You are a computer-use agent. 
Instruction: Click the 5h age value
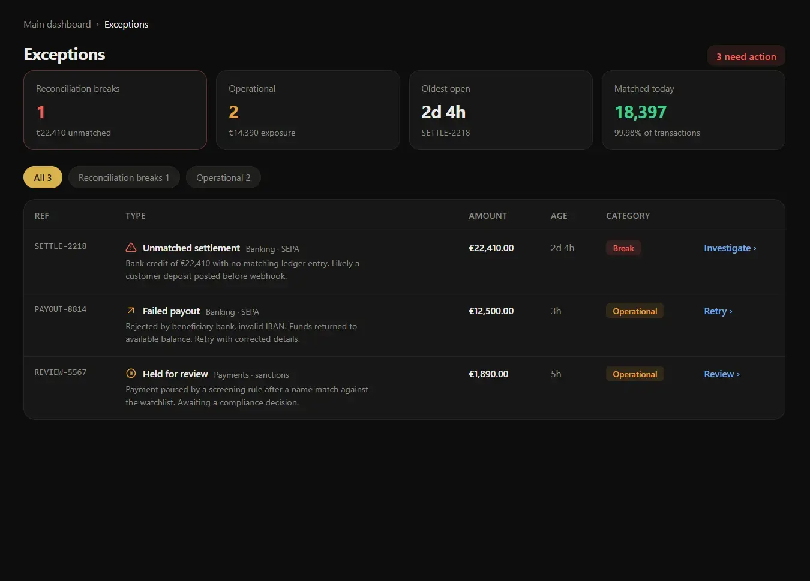pos(556,374)
